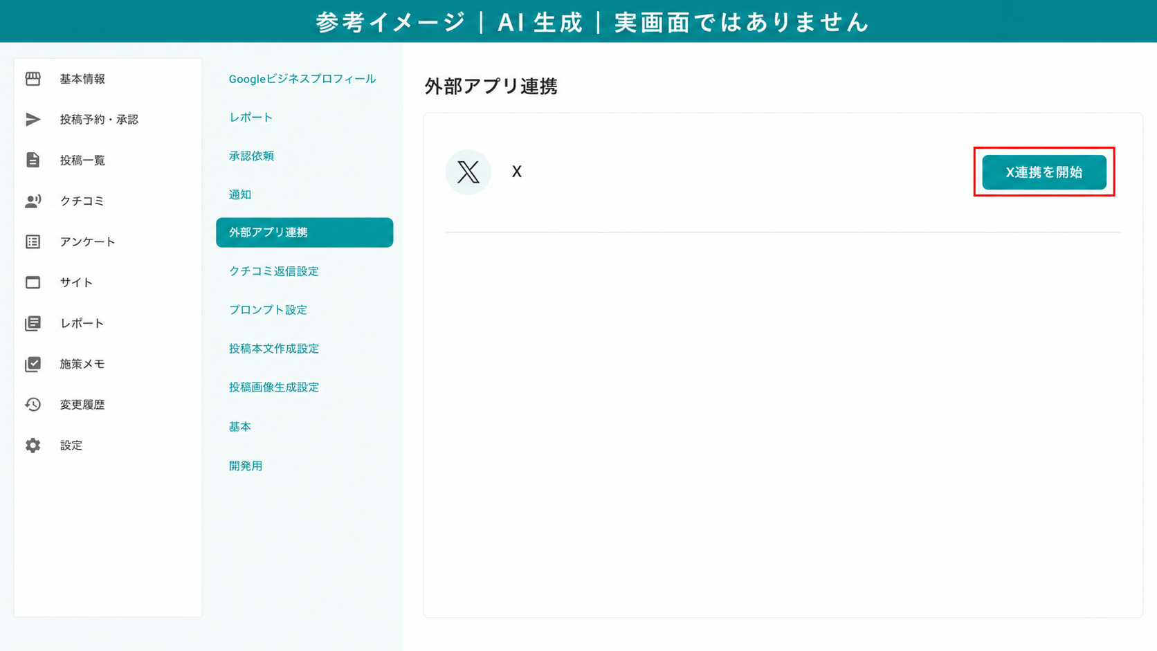Open 通知 settings
The width and height of the screenshot is (1157, 651).
240,195
